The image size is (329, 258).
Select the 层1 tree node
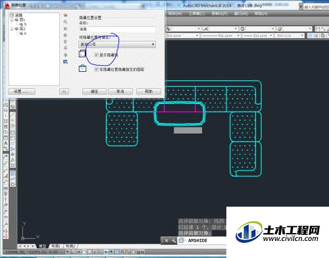22,20
